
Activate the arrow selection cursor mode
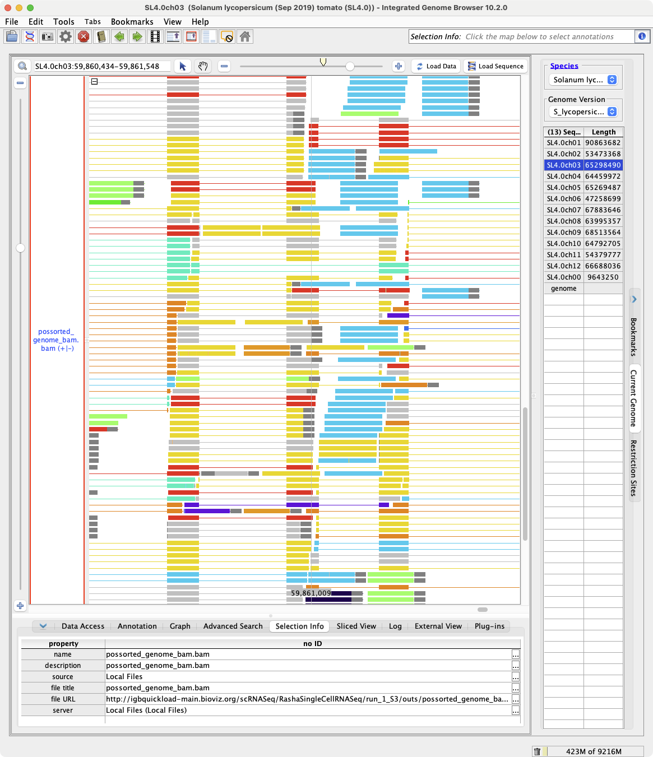pyautogui.click(x=182, y=66)
